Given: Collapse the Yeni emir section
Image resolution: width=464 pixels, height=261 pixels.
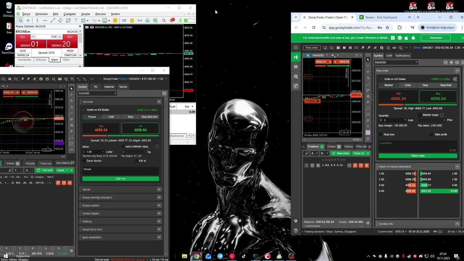Looking at the screenshot, I should 159,102.
